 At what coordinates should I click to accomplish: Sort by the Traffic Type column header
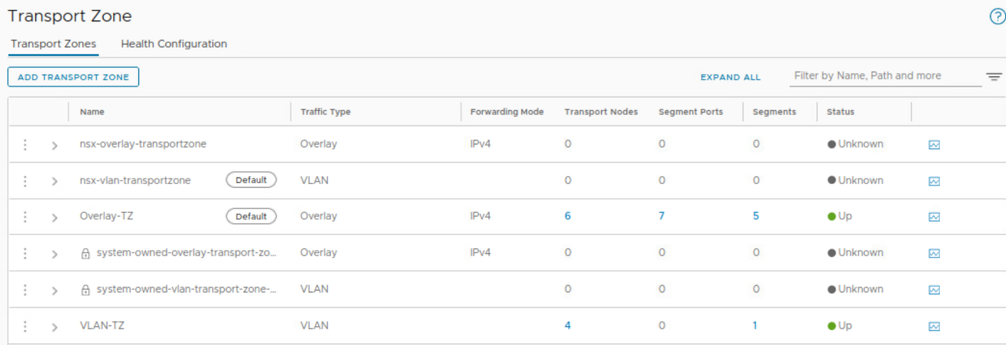point(325,112)
